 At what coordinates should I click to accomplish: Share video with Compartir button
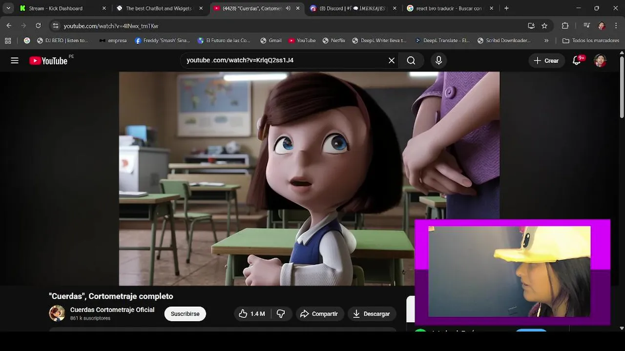319,314
